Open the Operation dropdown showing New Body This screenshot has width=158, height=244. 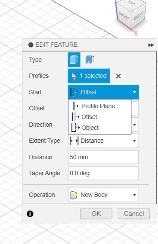pyautogui.click(x=103, y=195)
